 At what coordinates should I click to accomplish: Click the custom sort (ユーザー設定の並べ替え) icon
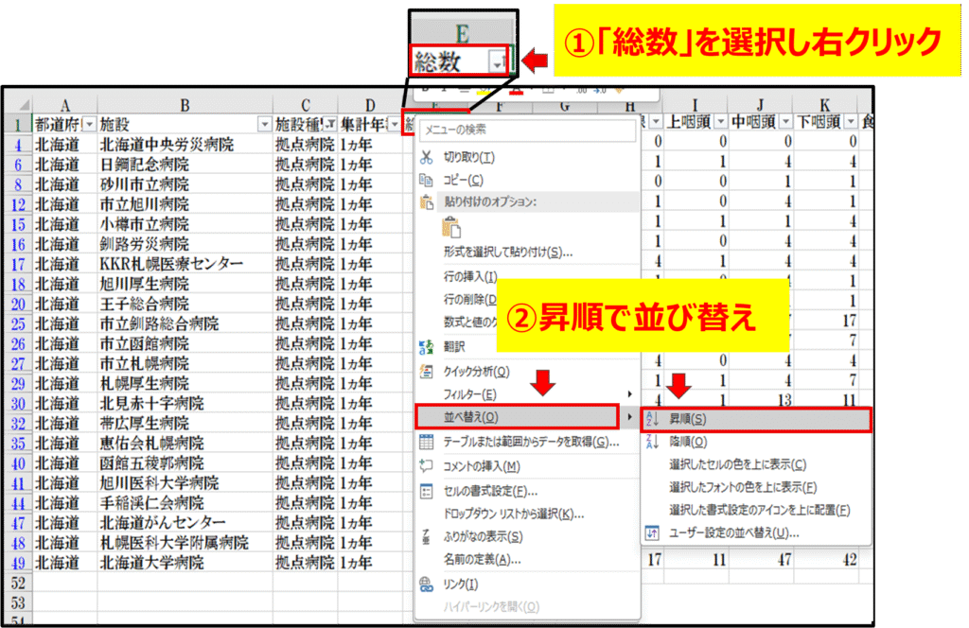(x=652, y=533)
